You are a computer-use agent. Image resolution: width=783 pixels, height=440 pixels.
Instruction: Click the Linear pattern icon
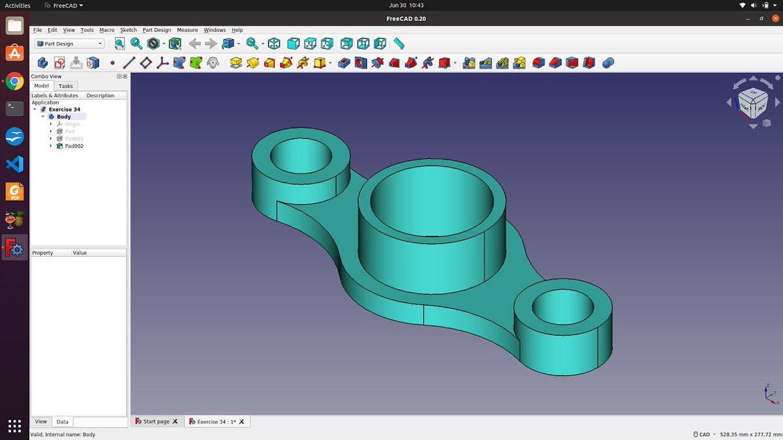pos(485,63)
